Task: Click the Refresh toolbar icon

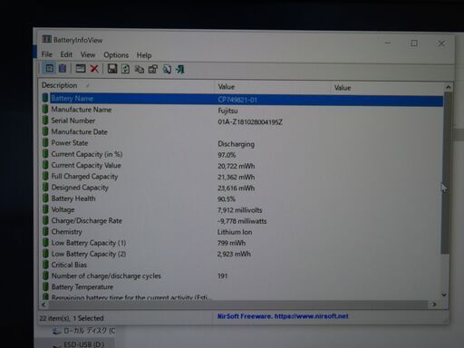Action: coord(125,69)
